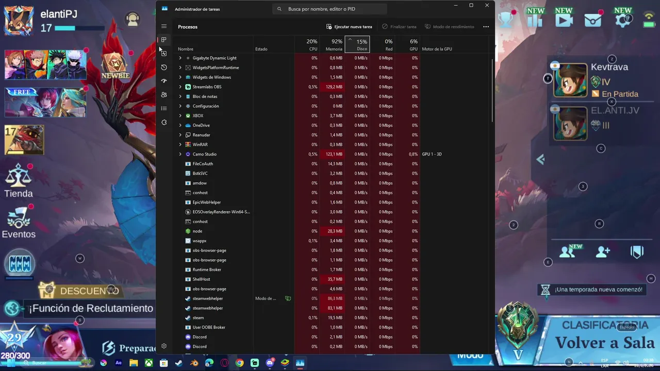The image size is (660, 371).
Task: Expand the Bloc de notas process
Action: click(180, 96)
